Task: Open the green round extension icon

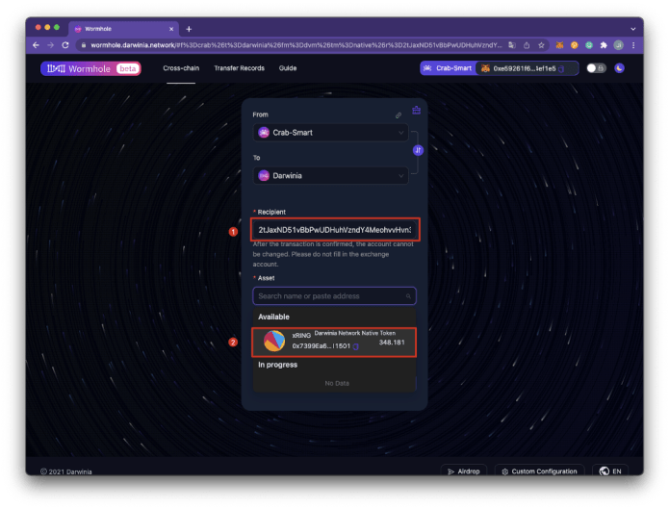Action: pyautogui.click(x=589, y=45)
